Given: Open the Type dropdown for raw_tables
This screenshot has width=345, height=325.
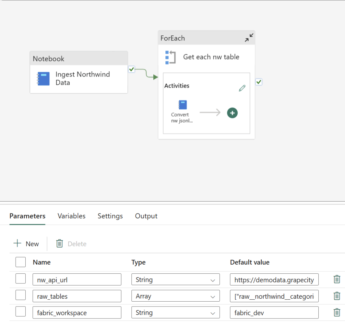Looking at the screenshot, I should 213,296.
